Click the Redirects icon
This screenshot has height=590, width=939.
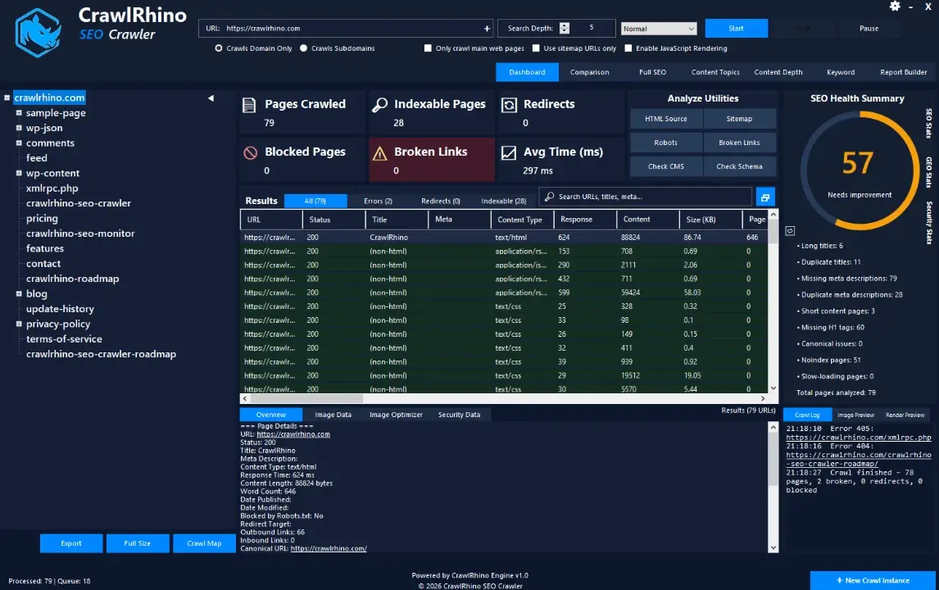(509, 105)
